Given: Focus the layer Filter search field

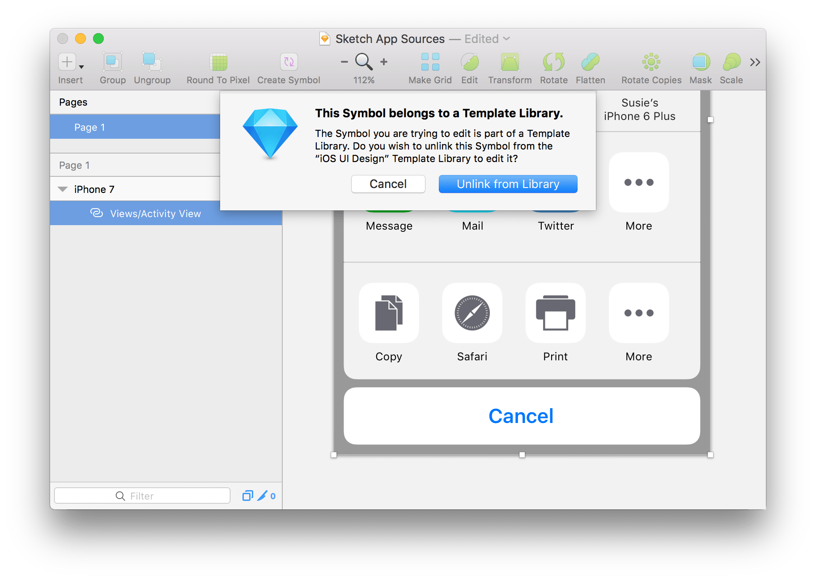Looking at the screenshot, I should pos(142,496).
